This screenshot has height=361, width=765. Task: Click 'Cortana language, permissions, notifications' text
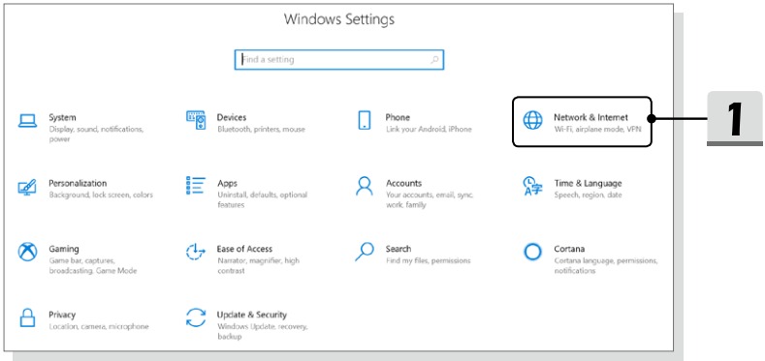pos(606,265)
